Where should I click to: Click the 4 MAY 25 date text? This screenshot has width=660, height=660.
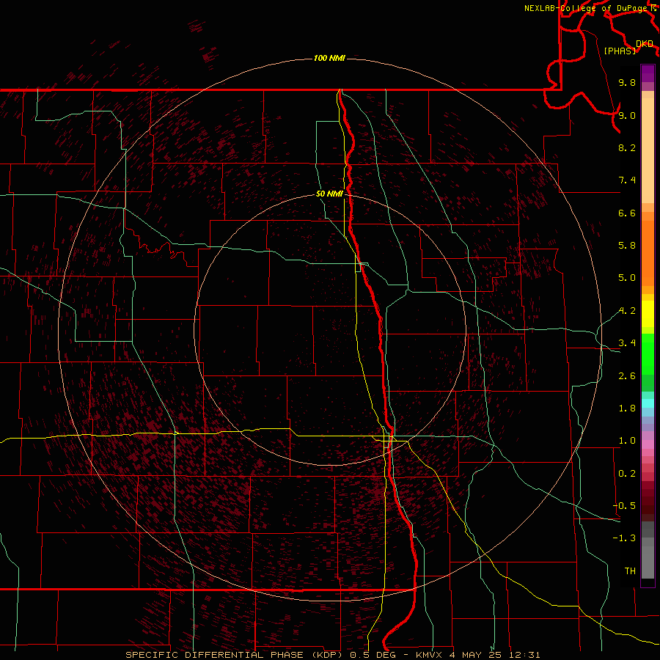pos(476,655)
